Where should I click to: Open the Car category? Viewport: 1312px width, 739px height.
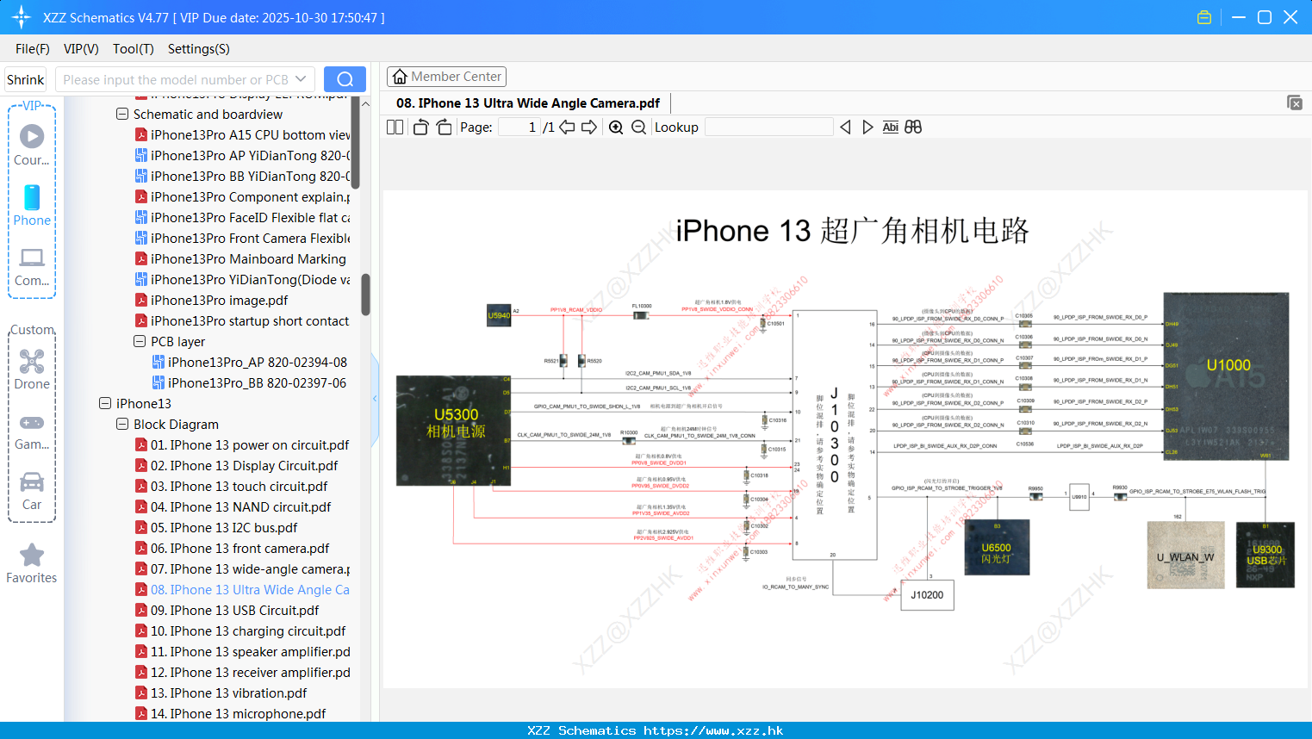pyautogui.click(x=32, y=491)
